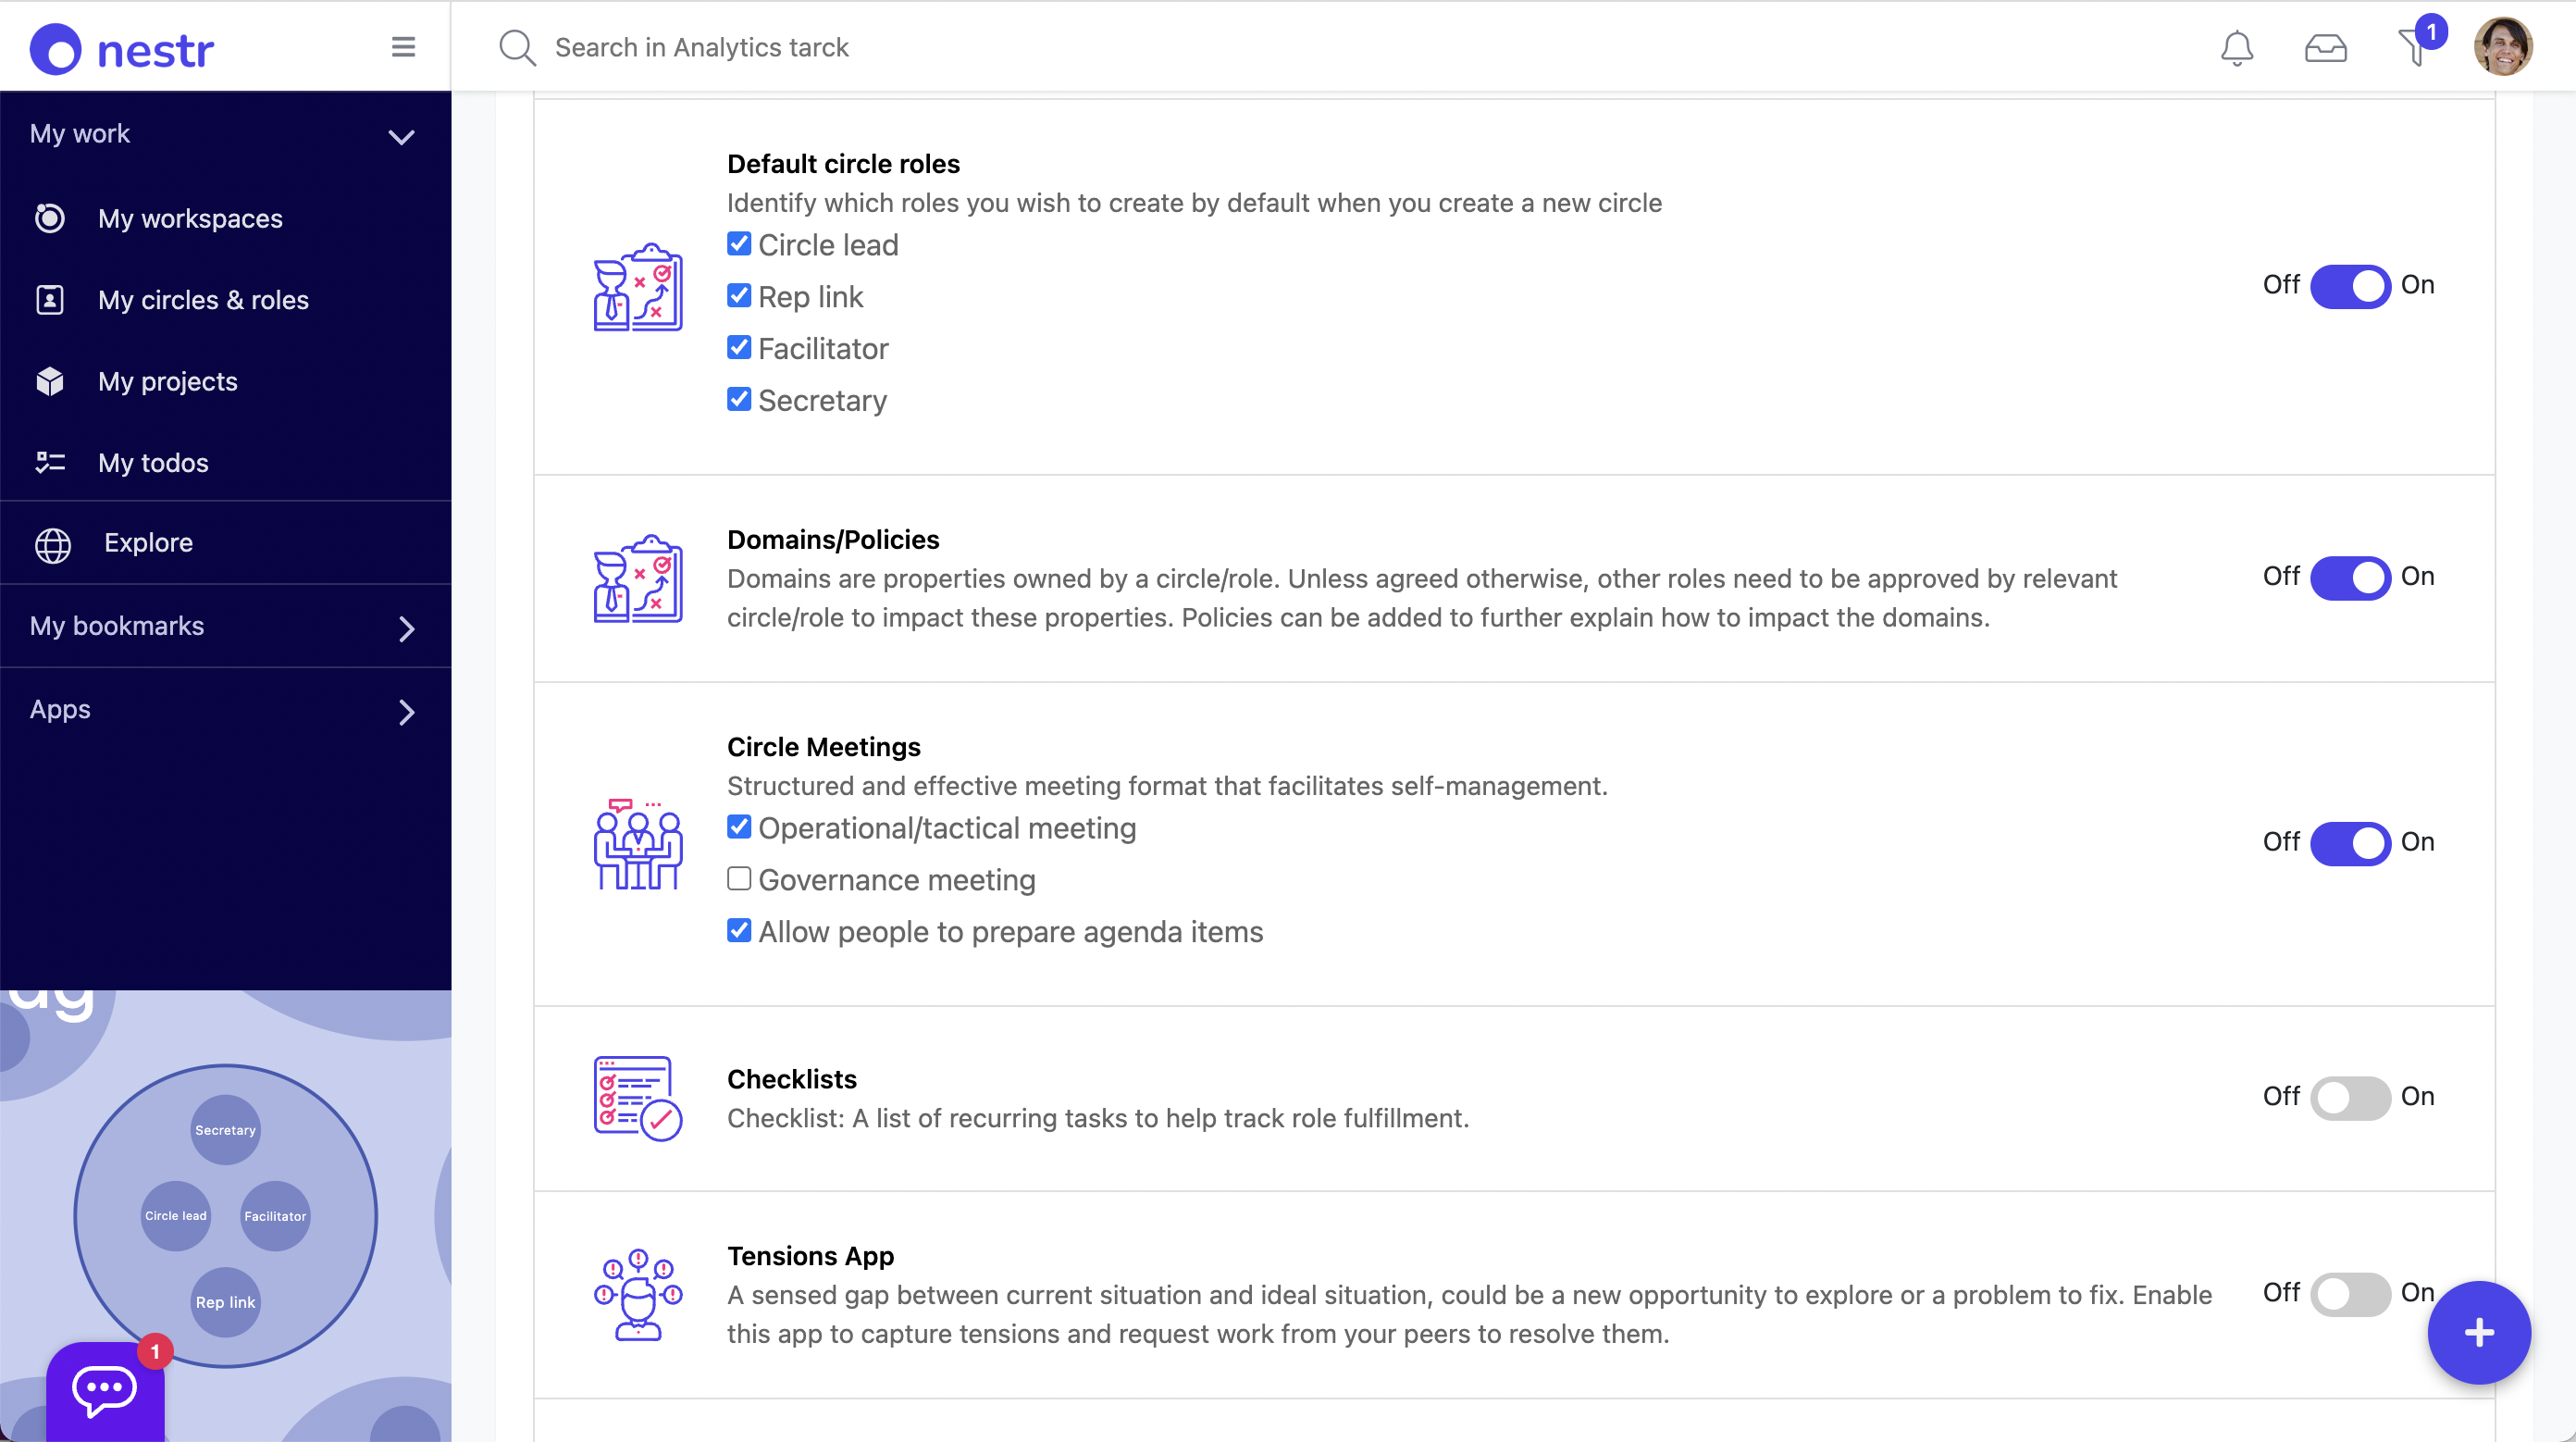This screenshot has width=2576, height=1442.
Task: Expand the My bookmarks section
Action: click(x=405, y=628)
